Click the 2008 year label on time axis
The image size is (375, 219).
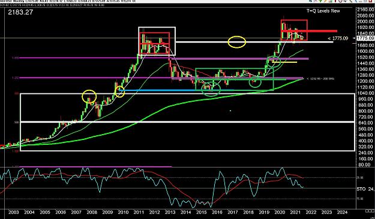click(x=92, y=212)
